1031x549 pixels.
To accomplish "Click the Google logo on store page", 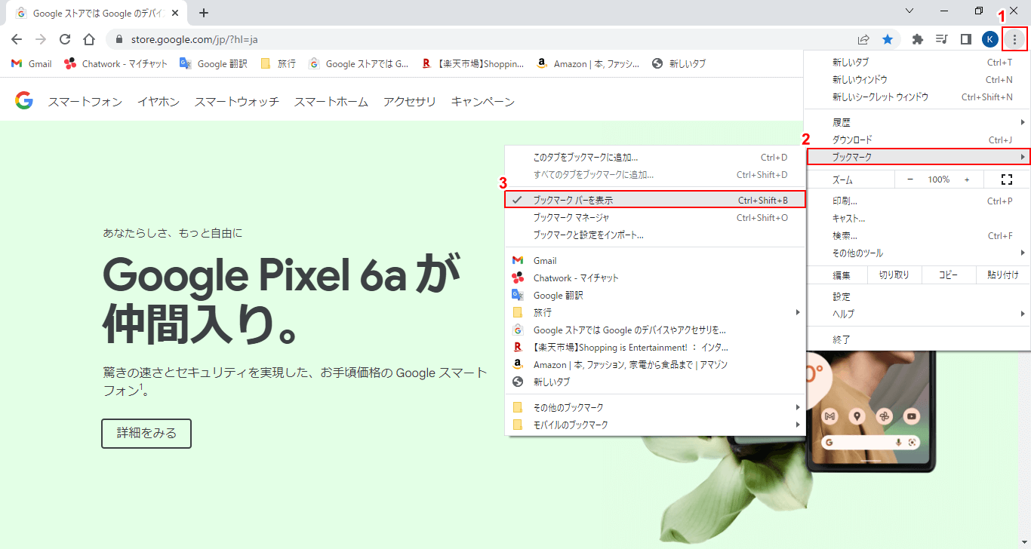I will (24, 101).
